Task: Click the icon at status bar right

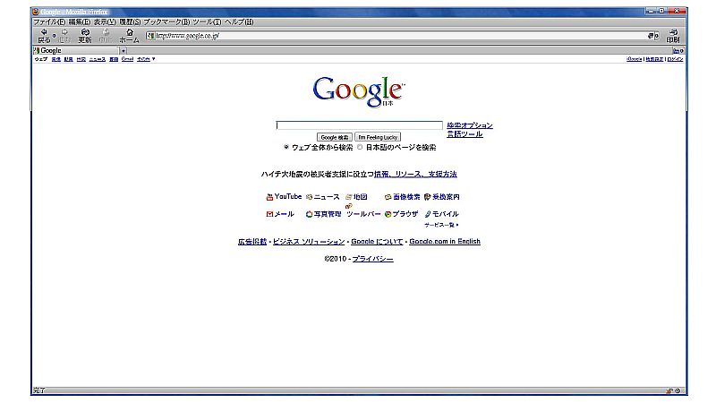Action: (678, 390)
